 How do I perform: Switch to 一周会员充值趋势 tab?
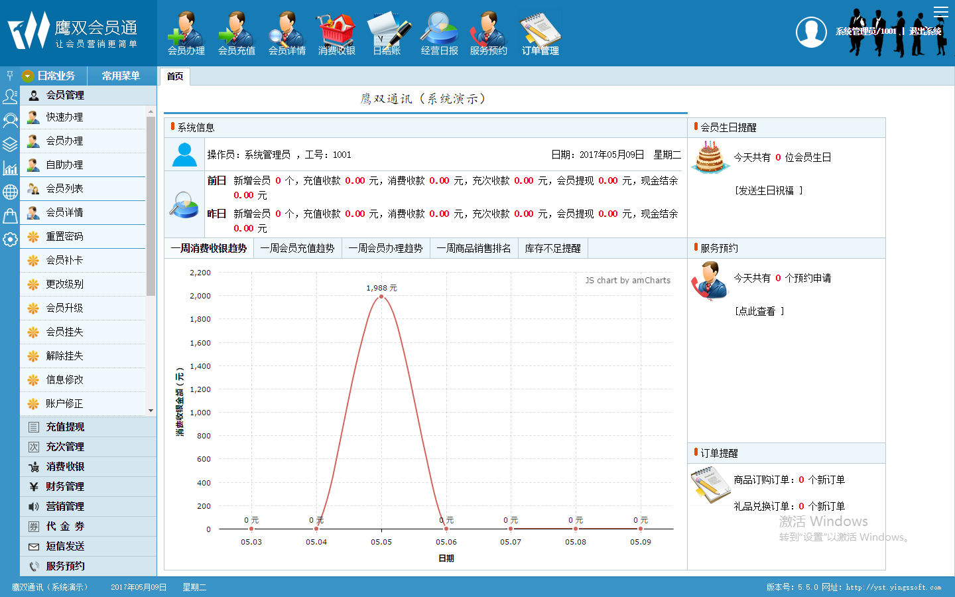(297, 248)
